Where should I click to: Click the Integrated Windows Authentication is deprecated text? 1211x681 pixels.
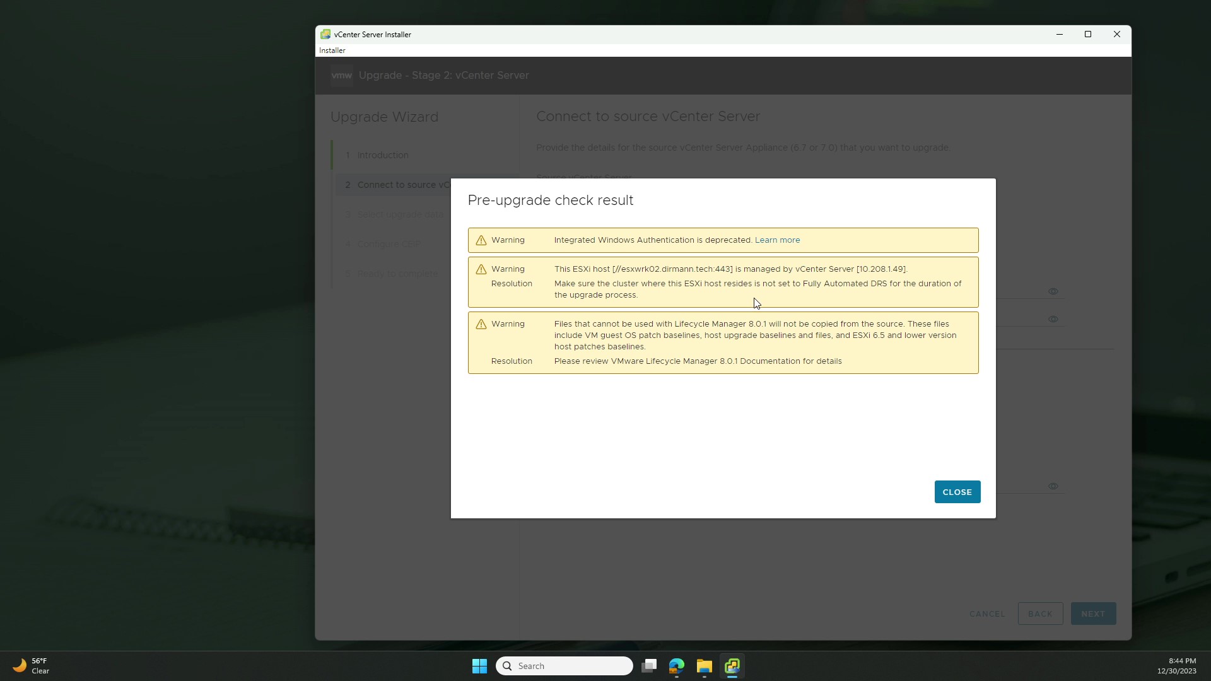653,240
